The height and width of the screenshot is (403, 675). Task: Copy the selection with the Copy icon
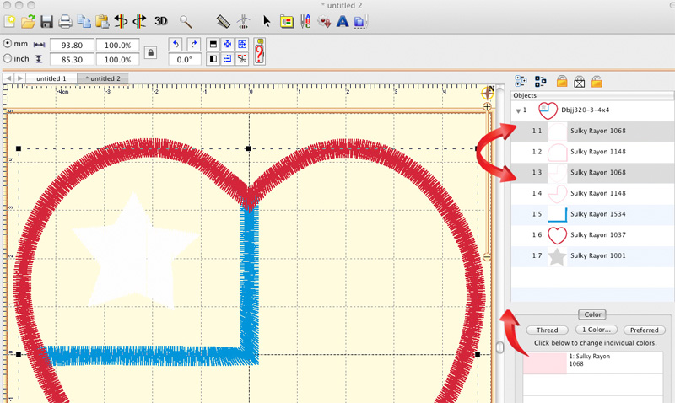pos(84,22)
